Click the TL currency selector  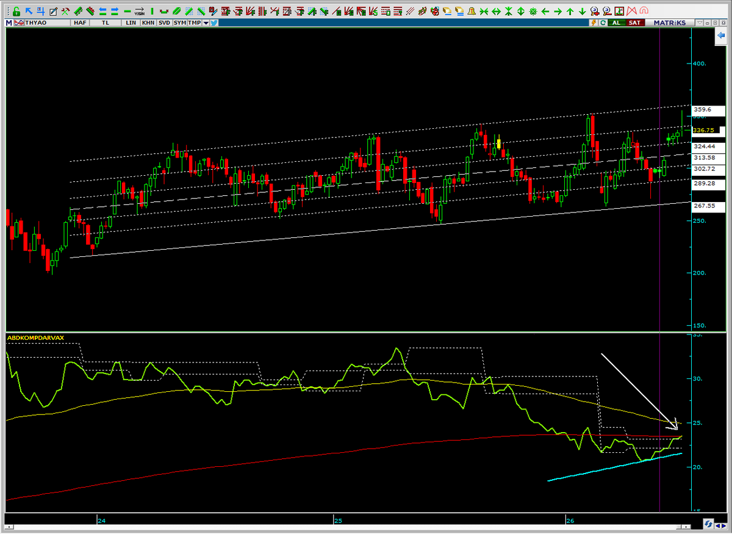pos(106,23)
